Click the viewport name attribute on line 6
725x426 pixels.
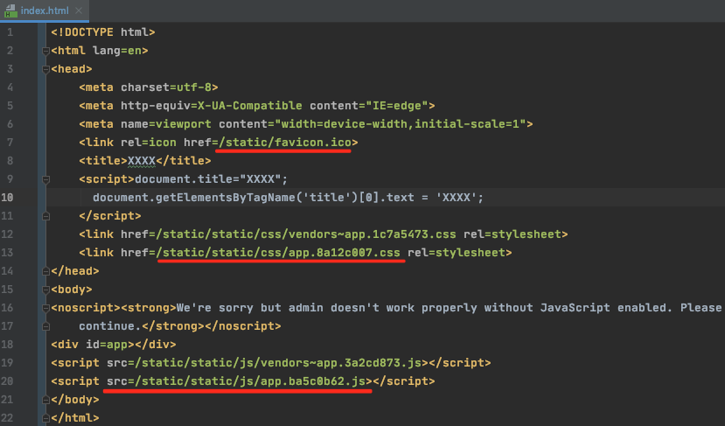pyautogui.click(x=166, y=124)
